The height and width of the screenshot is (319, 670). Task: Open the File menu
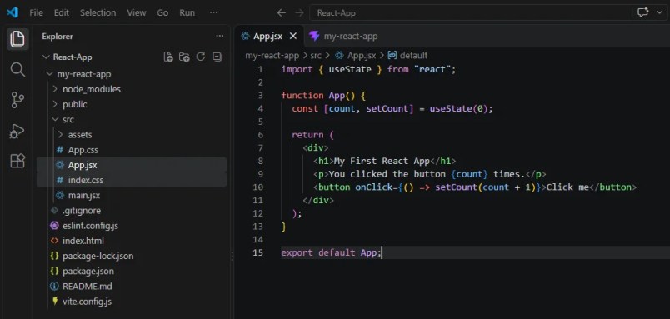point(37,12)
